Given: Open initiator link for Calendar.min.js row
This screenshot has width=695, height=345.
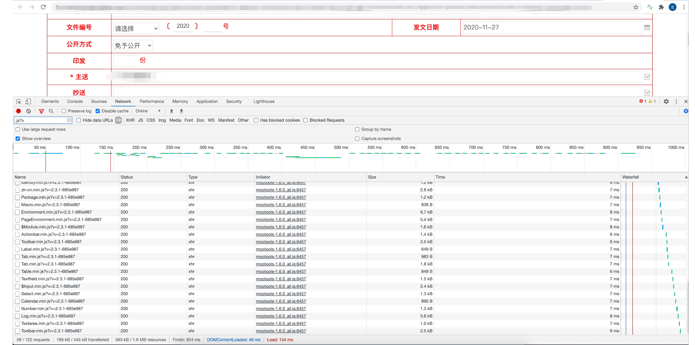Looking at the screenshot, I should click(x=281, y=301).
